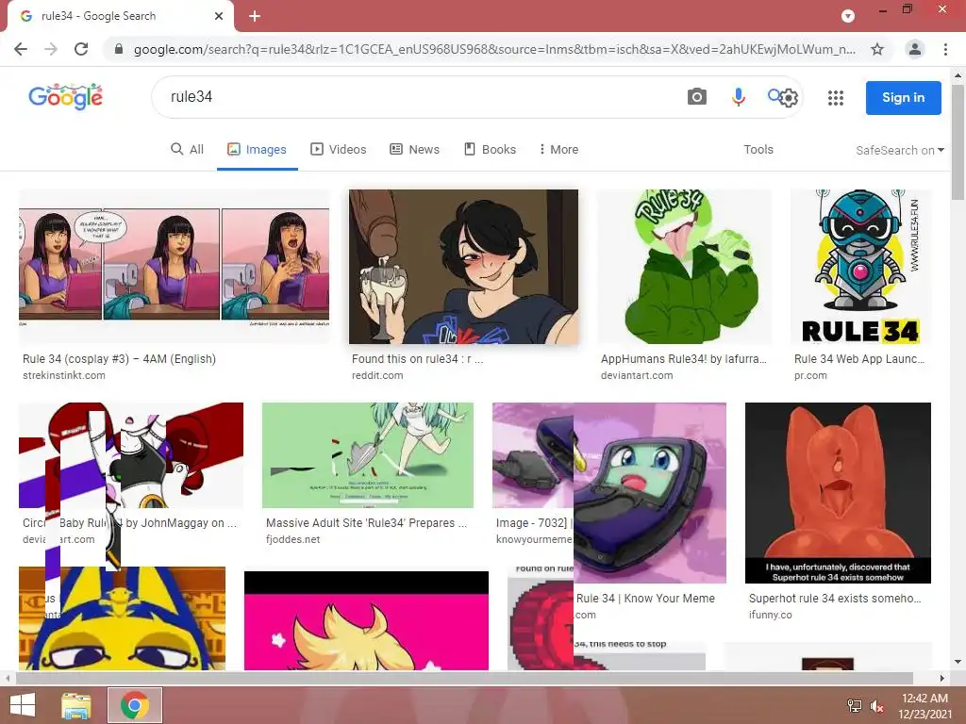Open File Explorer from the taskbar
966x724 pixels.
[x=76, y=705]
